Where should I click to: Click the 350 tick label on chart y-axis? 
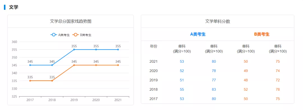[x=15, y=57]
